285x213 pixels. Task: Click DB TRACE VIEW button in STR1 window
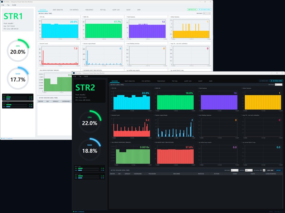pos(205,9)
